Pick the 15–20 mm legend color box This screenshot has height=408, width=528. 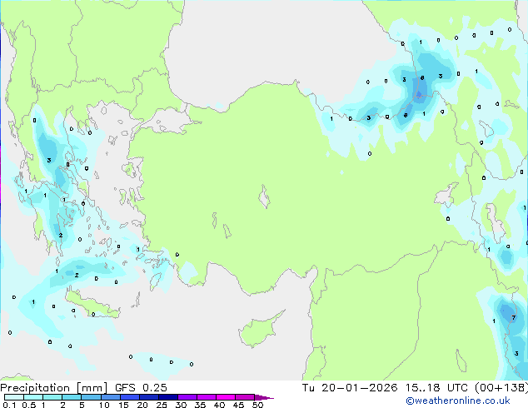pyautogui.click(x=130, y=397)
